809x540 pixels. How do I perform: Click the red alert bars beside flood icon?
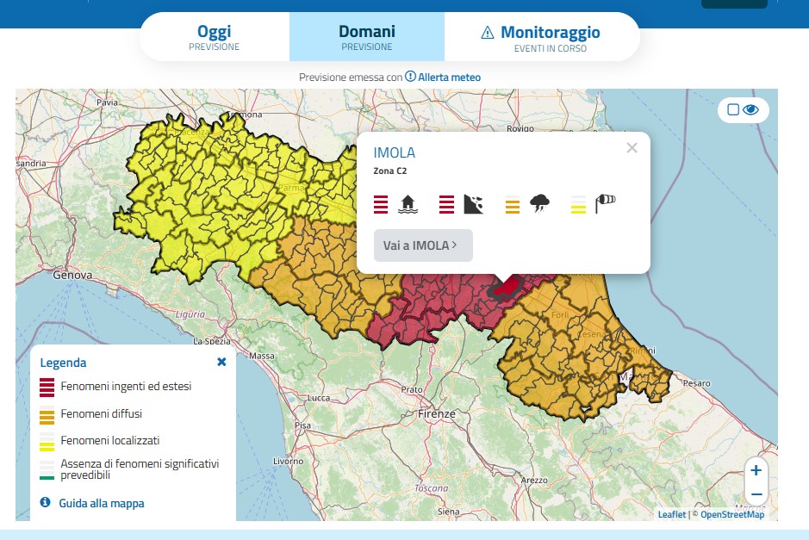[x=381, y=204]
